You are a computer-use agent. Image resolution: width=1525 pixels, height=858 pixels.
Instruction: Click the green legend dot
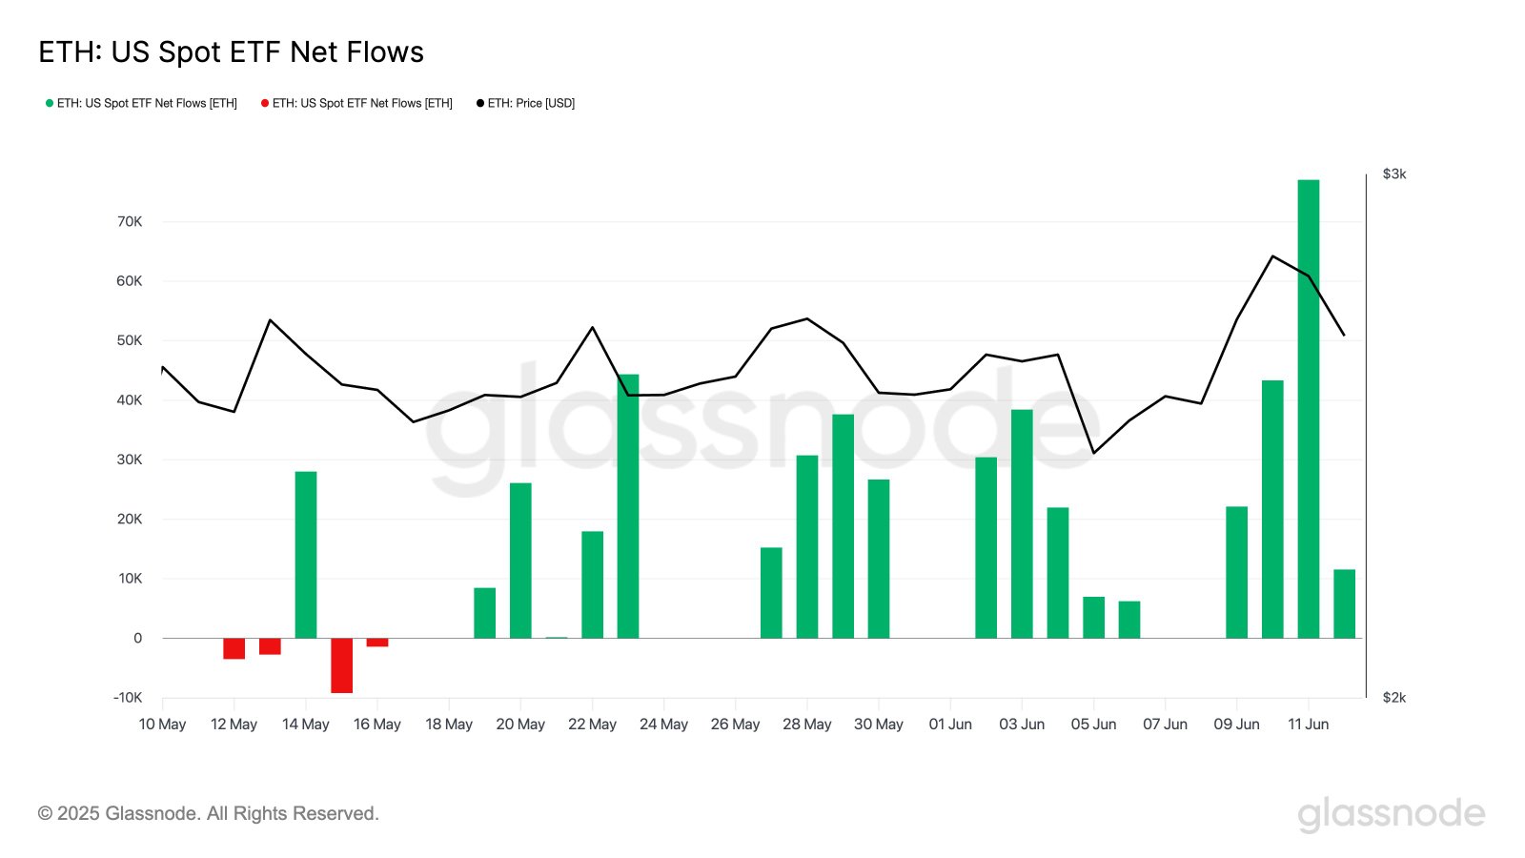[50, 103]
